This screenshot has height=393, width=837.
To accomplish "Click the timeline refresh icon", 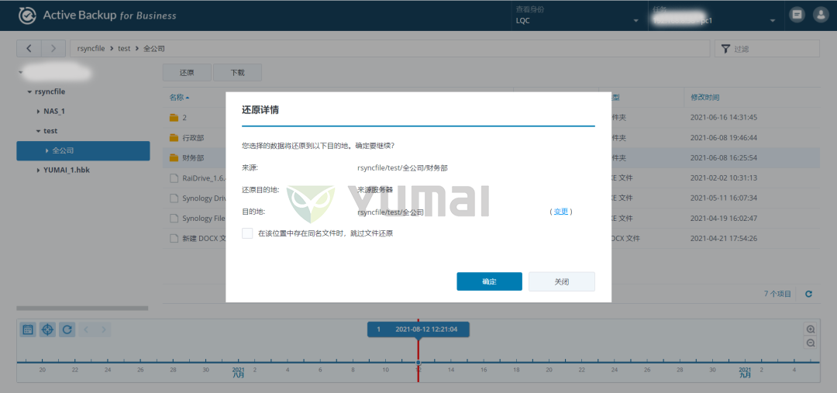I will 67,329.
